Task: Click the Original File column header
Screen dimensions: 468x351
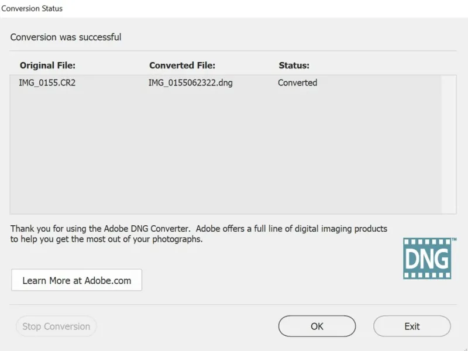Action: 47,66
